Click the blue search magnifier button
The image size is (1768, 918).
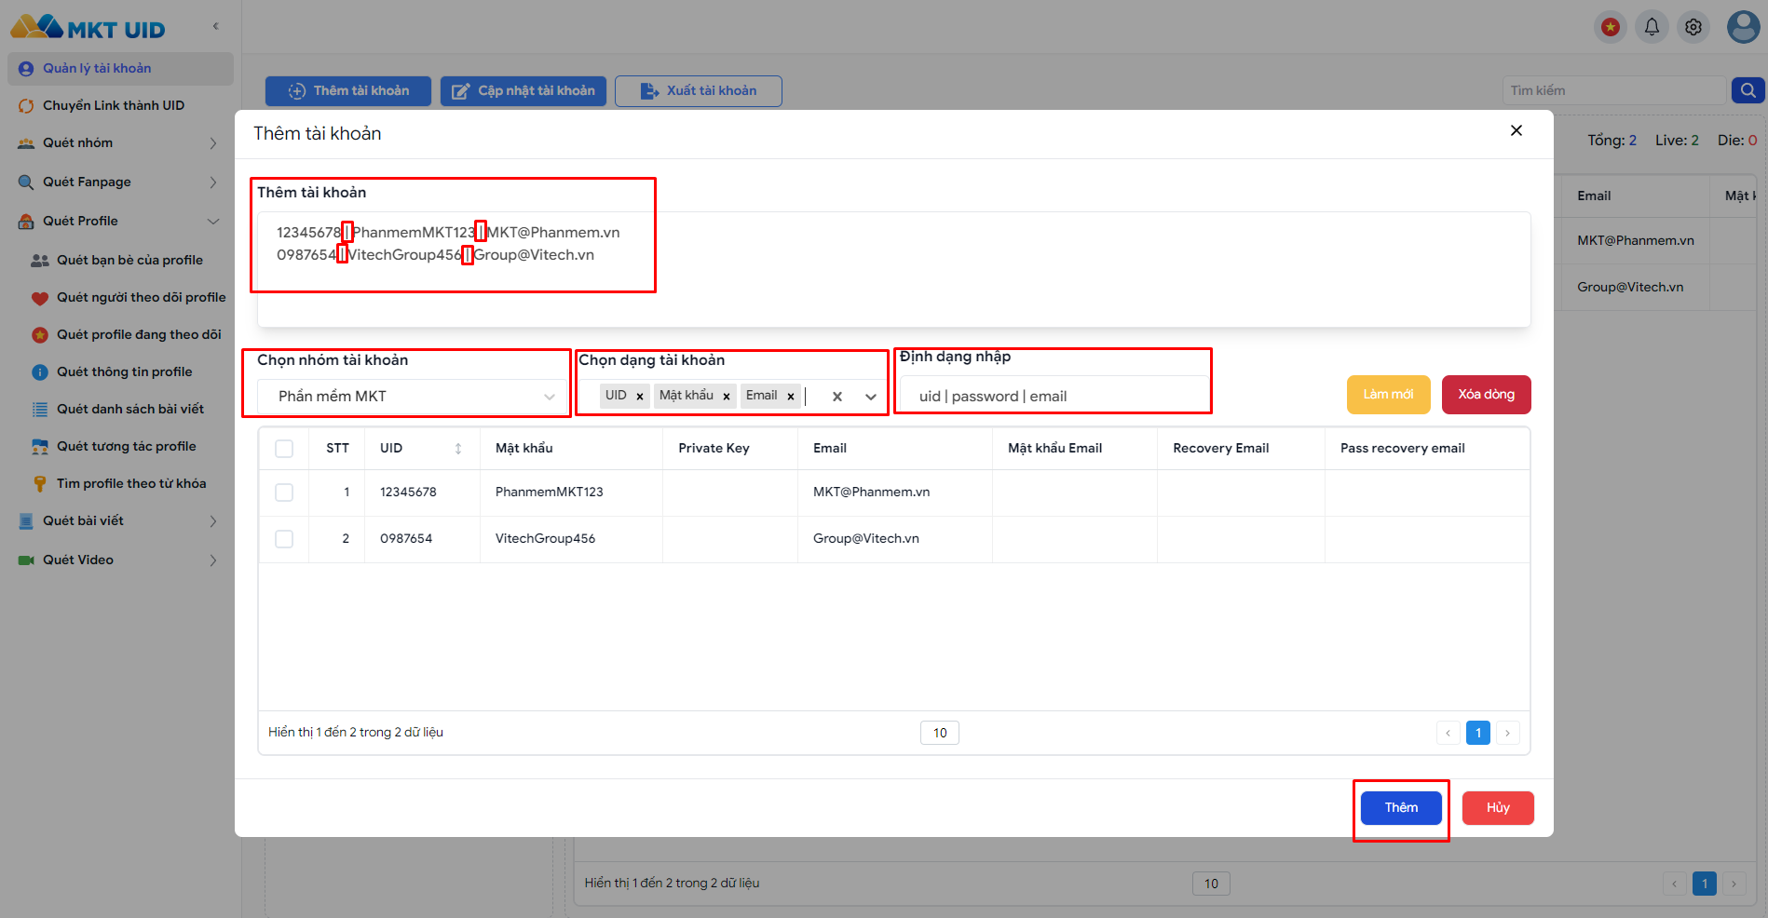point(1748,90)
